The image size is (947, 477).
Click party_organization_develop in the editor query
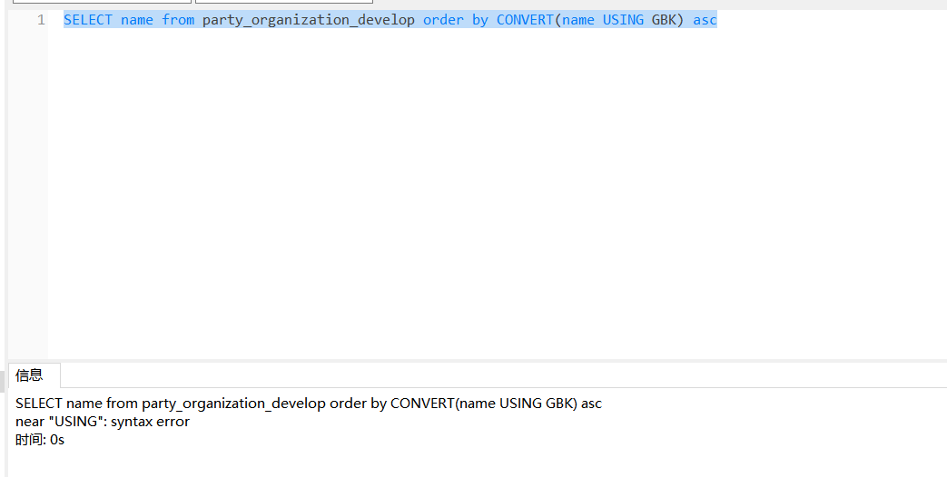pos(309,20)
